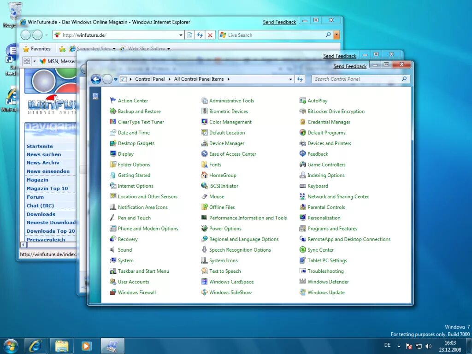The height and width of the screenshot is (354, 472).
Task: Click the Desktop Gadgets icon
Action: click(x=113, y=143)
